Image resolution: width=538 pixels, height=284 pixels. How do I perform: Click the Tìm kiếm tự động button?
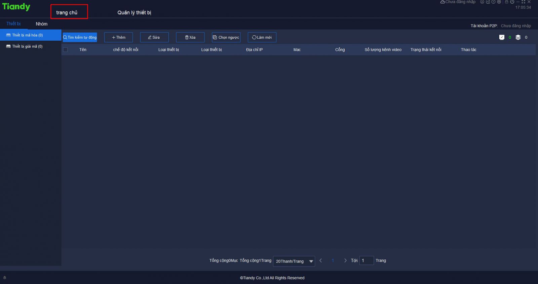(80, 37)
